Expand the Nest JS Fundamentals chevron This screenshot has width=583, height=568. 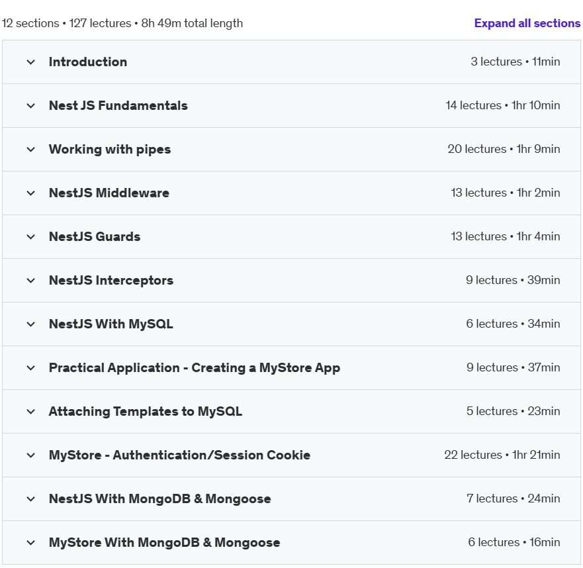coord(31,106)
